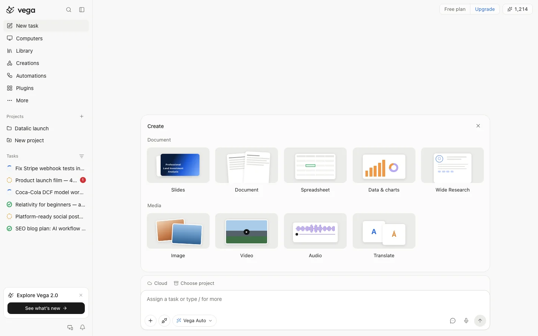Open the Fix Stripe webhook tests task
The width and height of the screenshot is (538, 336).
(46, 168)
